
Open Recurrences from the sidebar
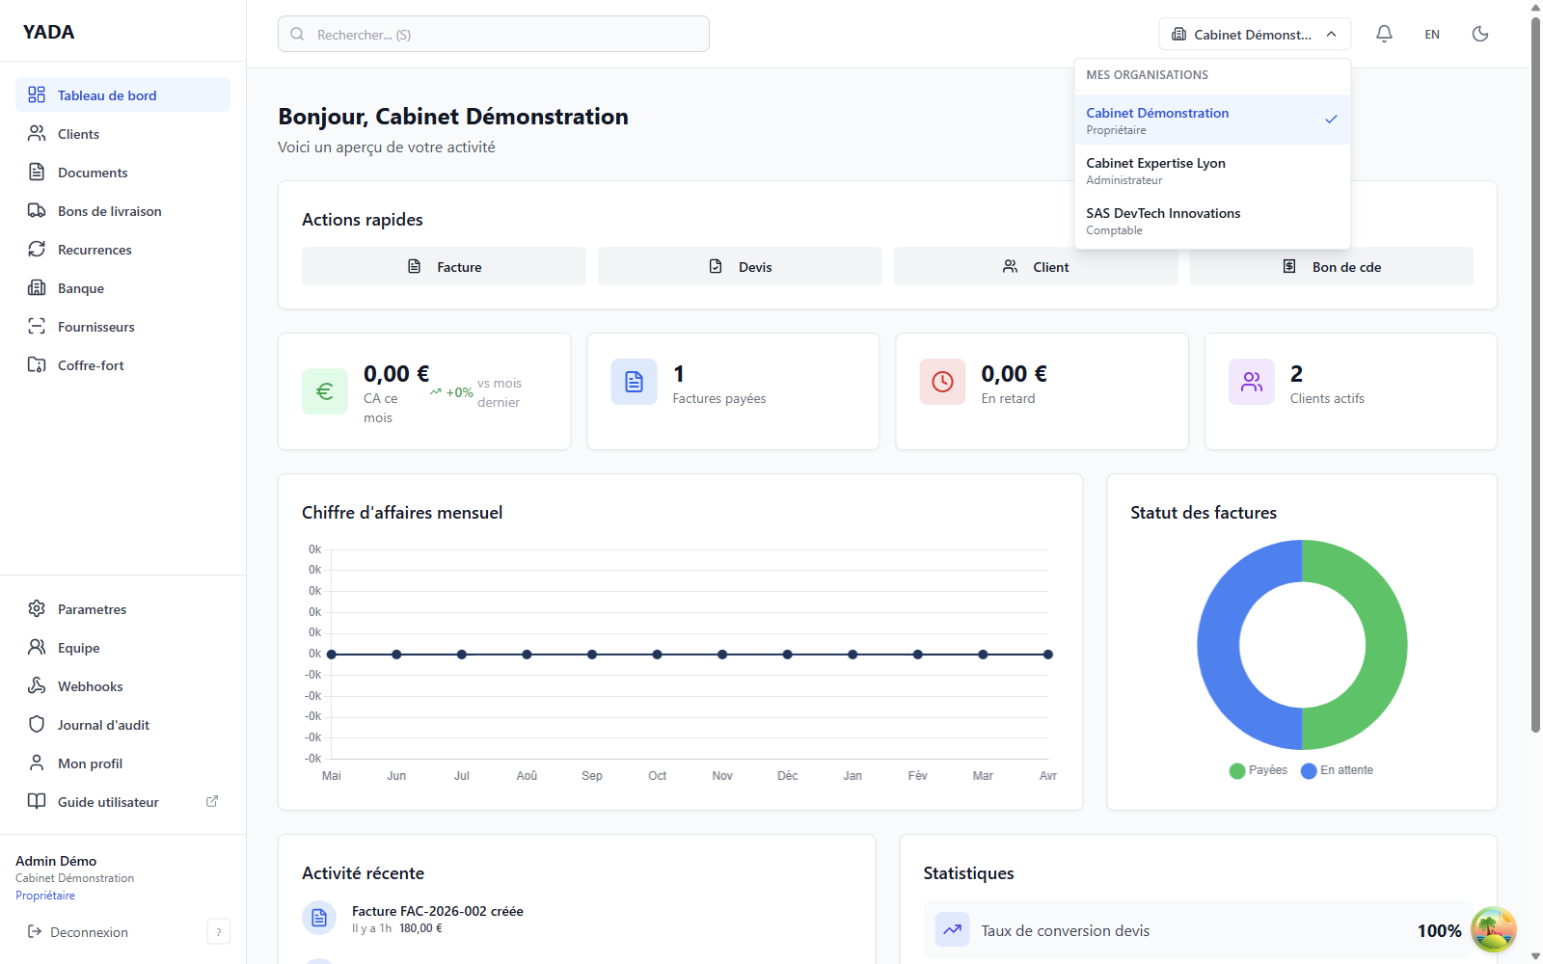[94, 250]
